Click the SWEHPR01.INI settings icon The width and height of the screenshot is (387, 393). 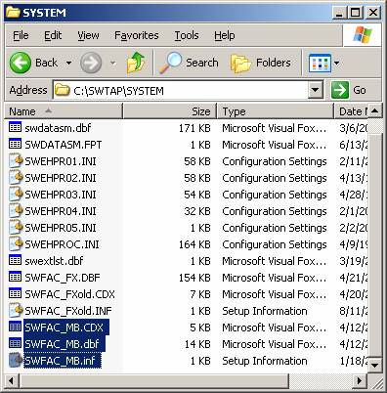[16, 161]
